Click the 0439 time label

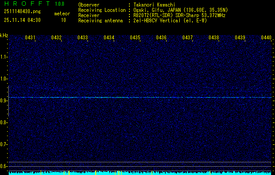[x=240, y=37]
